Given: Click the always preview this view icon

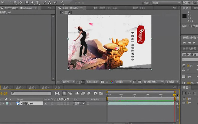Looking at the screenshot, I should pos(58,82).
